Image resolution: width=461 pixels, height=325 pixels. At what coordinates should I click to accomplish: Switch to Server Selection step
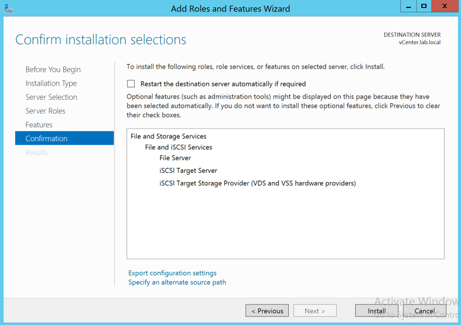pos(51,97)
